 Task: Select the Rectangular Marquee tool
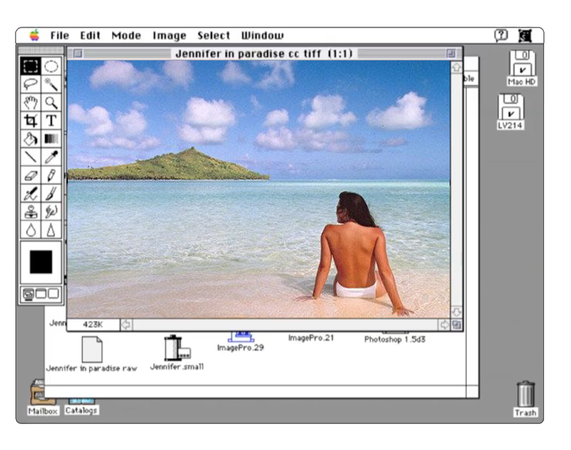tap(30, 66)
